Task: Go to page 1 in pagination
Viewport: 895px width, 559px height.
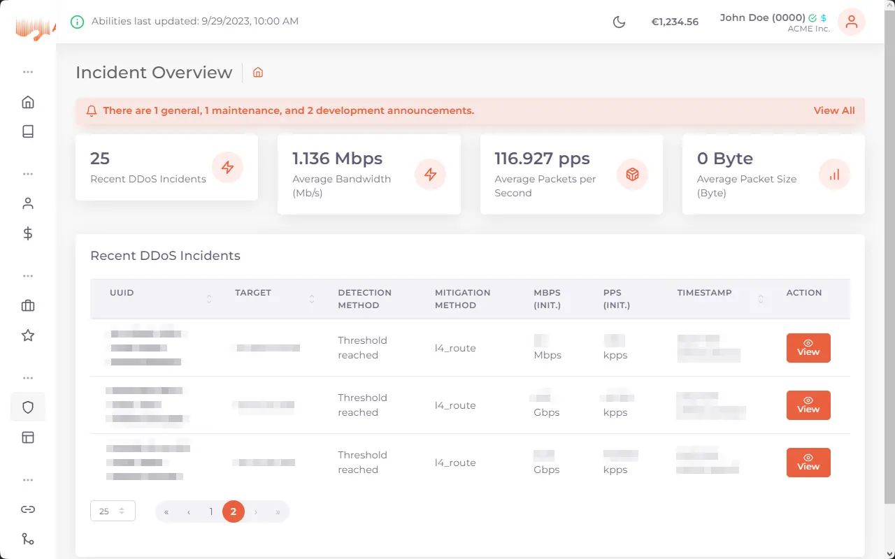Action: (211, 511)
